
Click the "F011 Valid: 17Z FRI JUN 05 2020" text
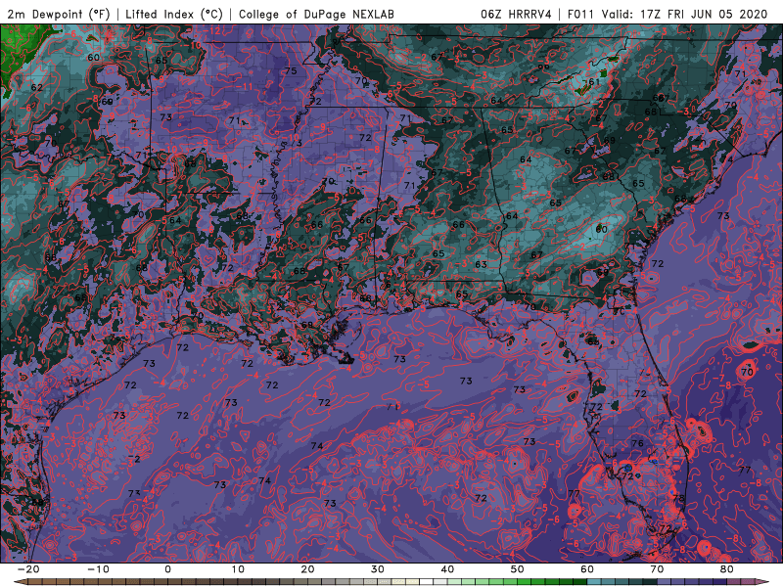coord(668,15)
